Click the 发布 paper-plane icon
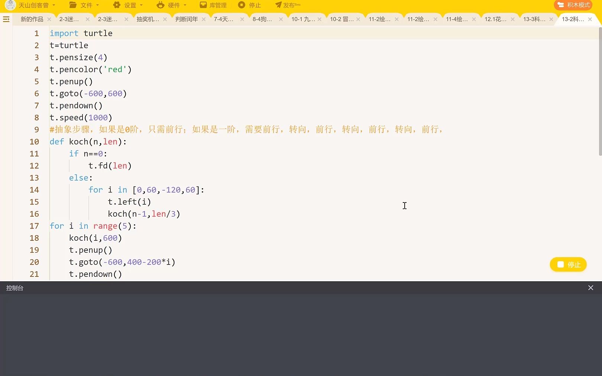Viewport: 602px width, 376px height. [278, 5]
